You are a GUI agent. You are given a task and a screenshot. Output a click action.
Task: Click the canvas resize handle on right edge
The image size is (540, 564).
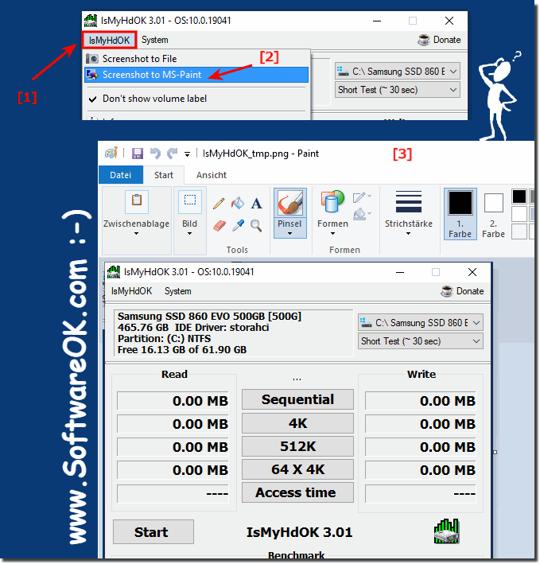pos(495,452)
